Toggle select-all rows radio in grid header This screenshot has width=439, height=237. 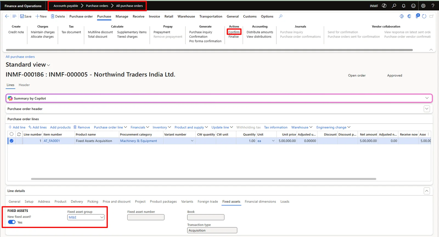point(12,134)
